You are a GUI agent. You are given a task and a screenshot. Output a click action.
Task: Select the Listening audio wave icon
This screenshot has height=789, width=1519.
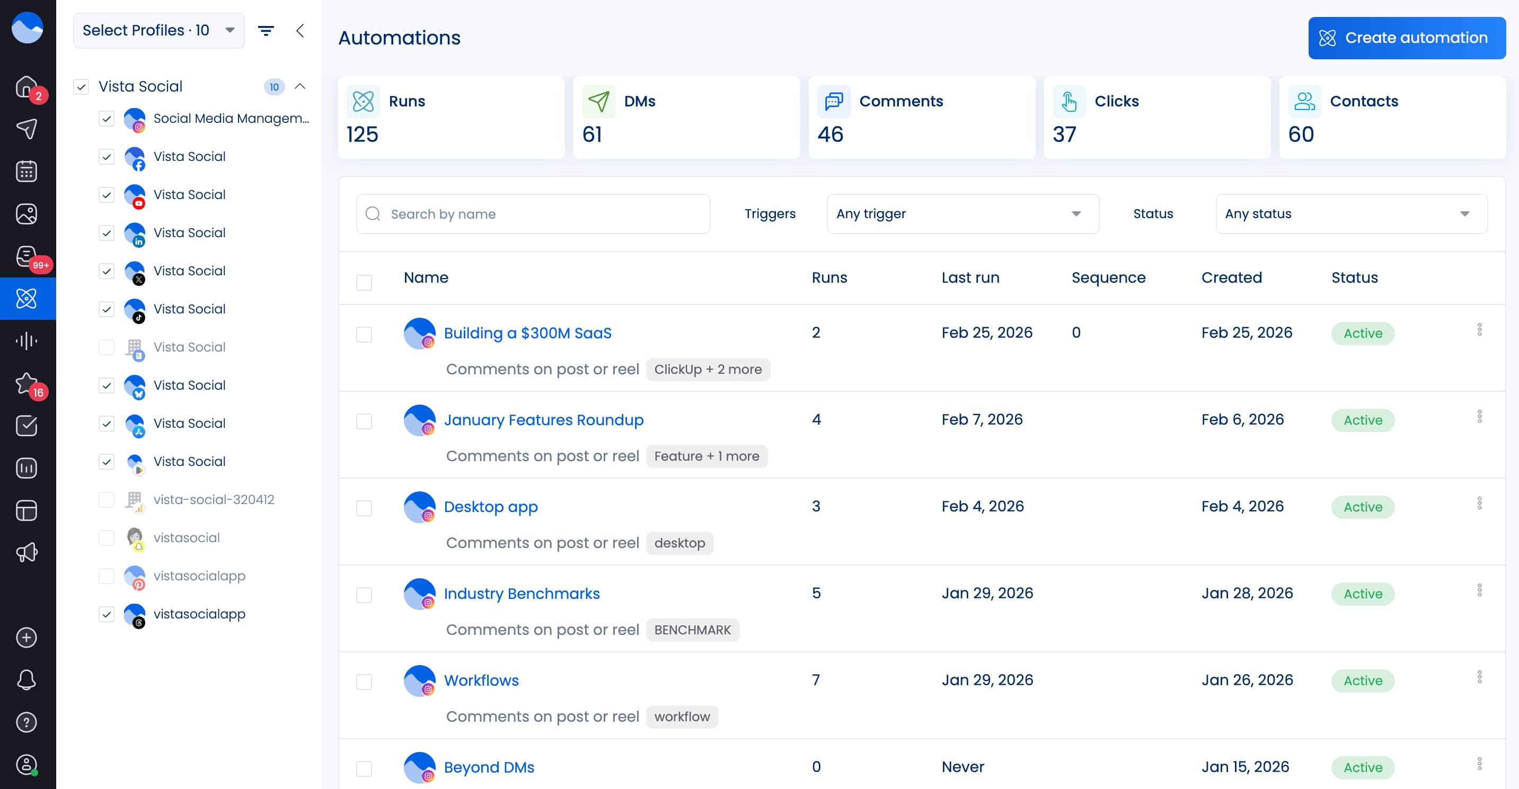coord(27,340)
